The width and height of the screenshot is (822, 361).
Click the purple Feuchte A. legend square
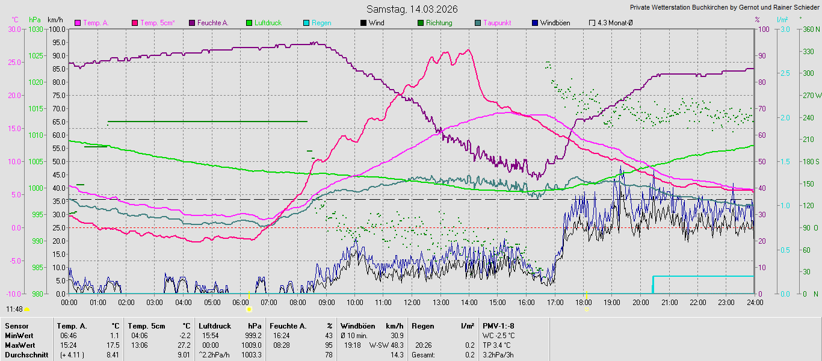pos(192,23)
